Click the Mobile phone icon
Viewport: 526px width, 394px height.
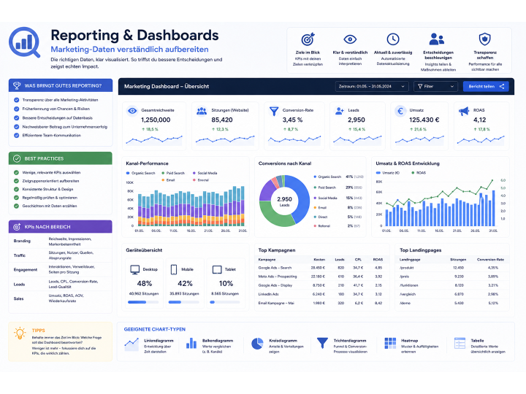174,269
